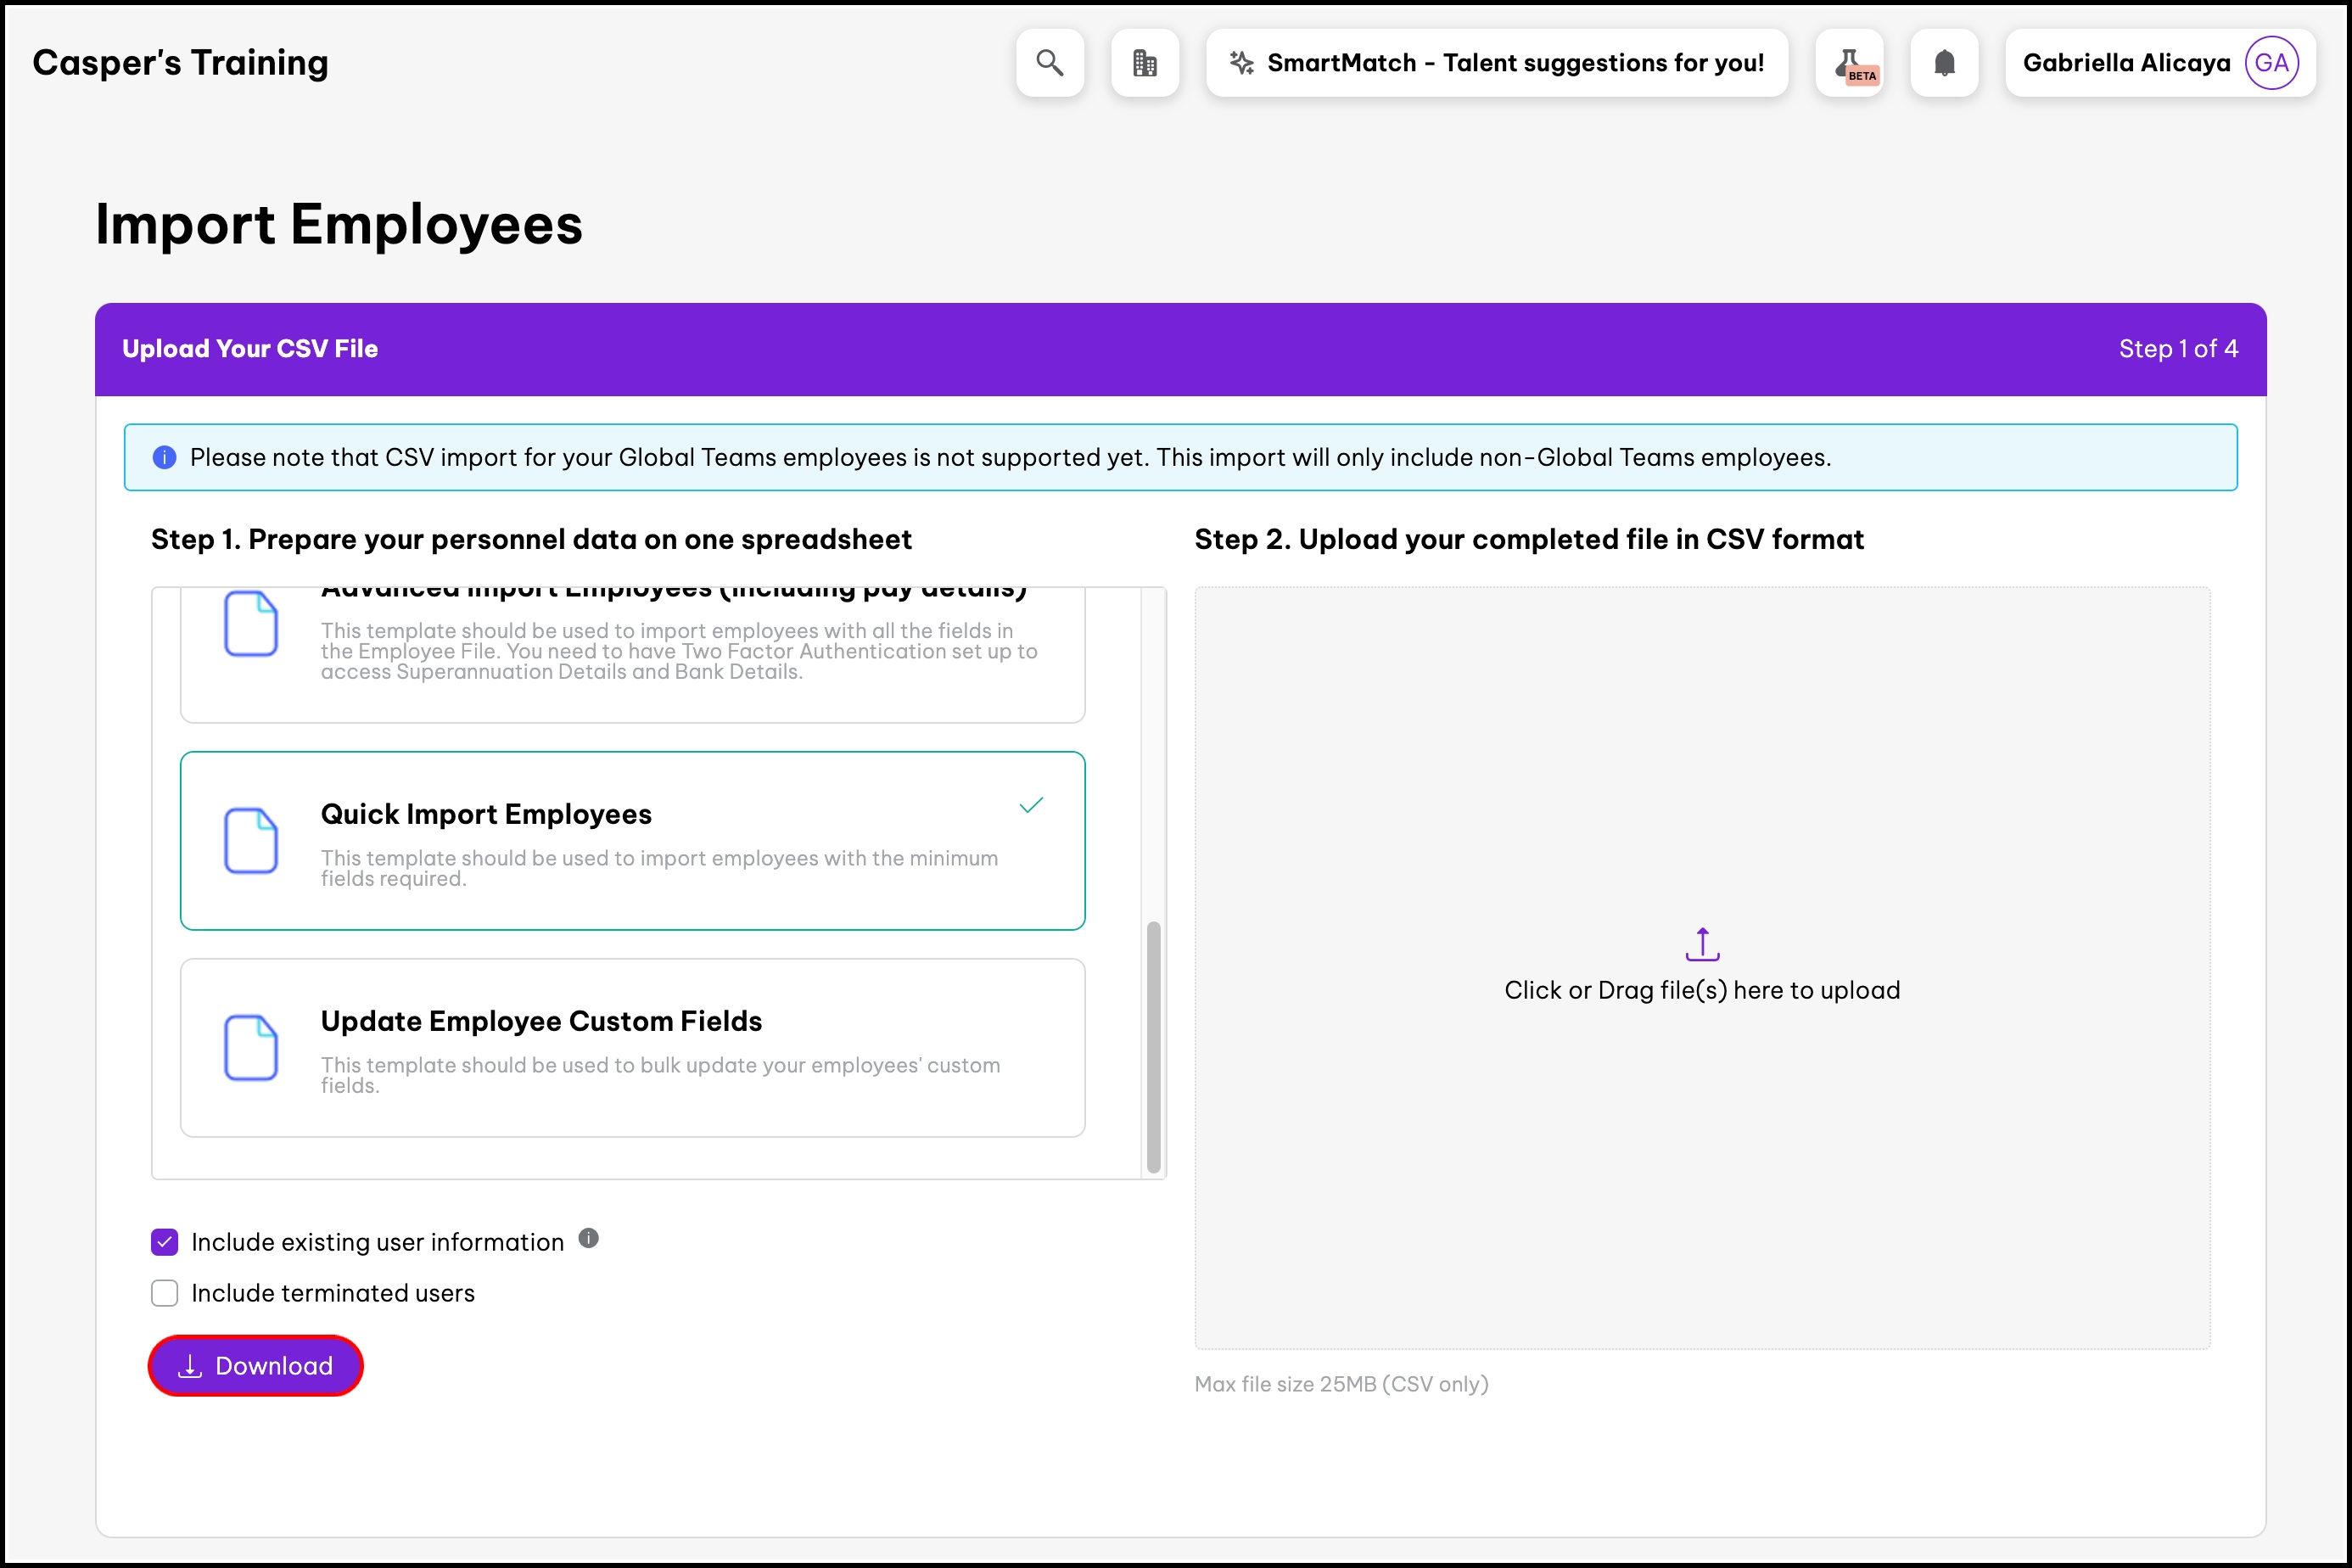
Task: Click the Quick Import Employees file icon
Action: (250, 840)
